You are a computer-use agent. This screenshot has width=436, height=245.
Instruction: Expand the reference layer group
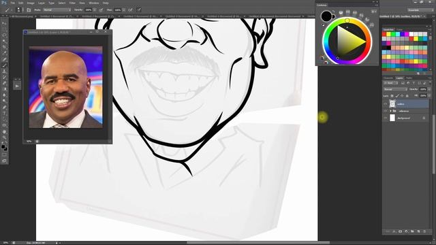pyautogui.click(x=390, y=111)
